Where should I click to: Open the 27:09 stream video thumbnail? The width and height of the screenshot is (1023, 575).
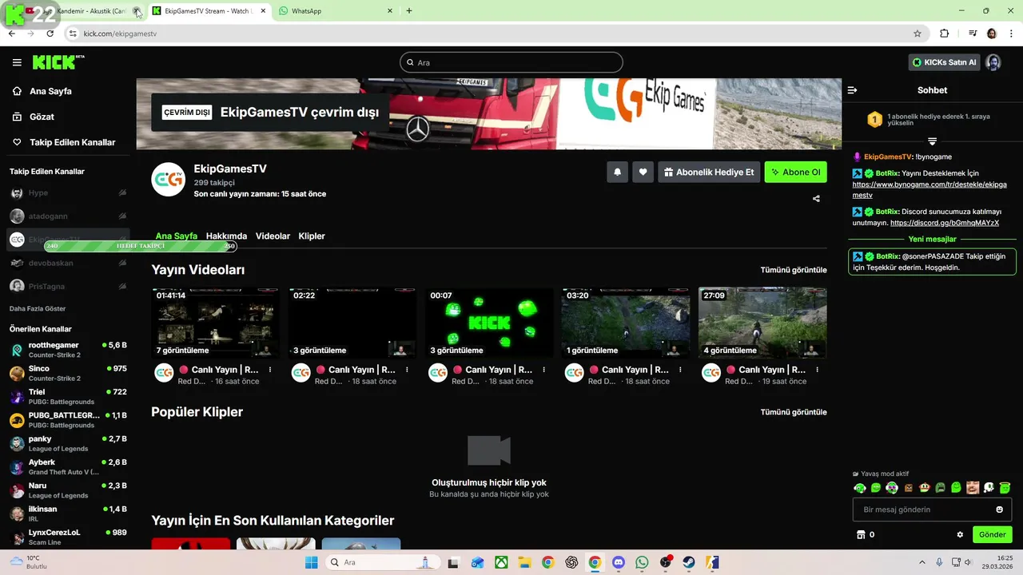coord(762,323)
